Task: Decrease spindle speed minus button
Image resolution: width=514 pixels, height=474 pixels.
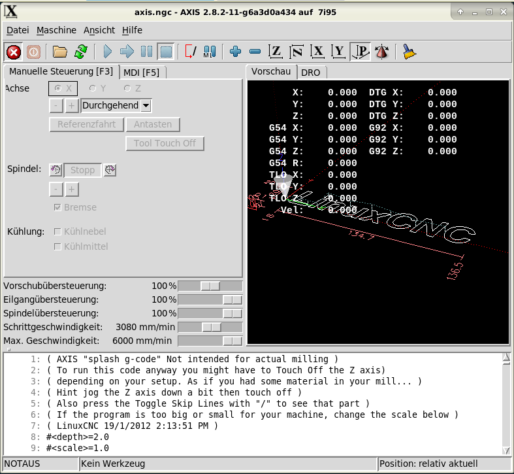Action: pyautogui.click(x=56, y=190)
